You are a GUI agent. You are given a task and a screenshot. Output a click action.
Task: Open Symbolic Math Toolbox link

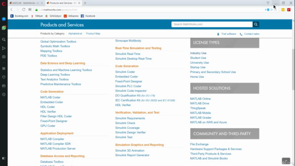click(x=55, y=46)
